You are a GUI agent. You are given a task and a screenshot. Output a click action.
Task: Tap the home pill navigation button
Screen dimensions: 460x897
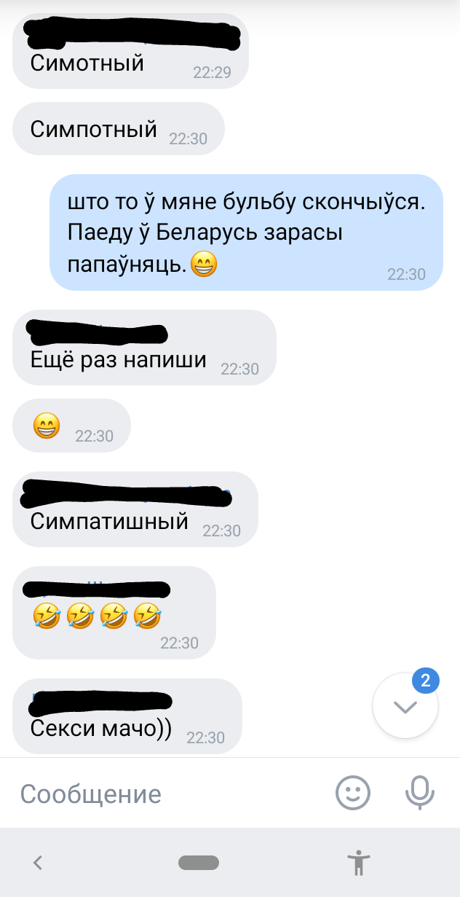click(199, 863)
